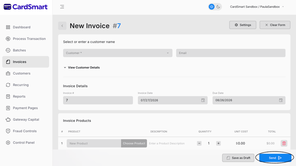Click Save as Draft
The width and height of the screenshot is (296, 166).
pos(238,158)
